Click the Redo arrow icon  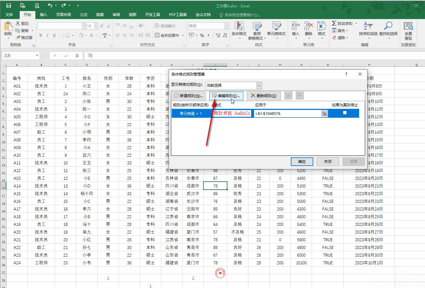(64, 5)
